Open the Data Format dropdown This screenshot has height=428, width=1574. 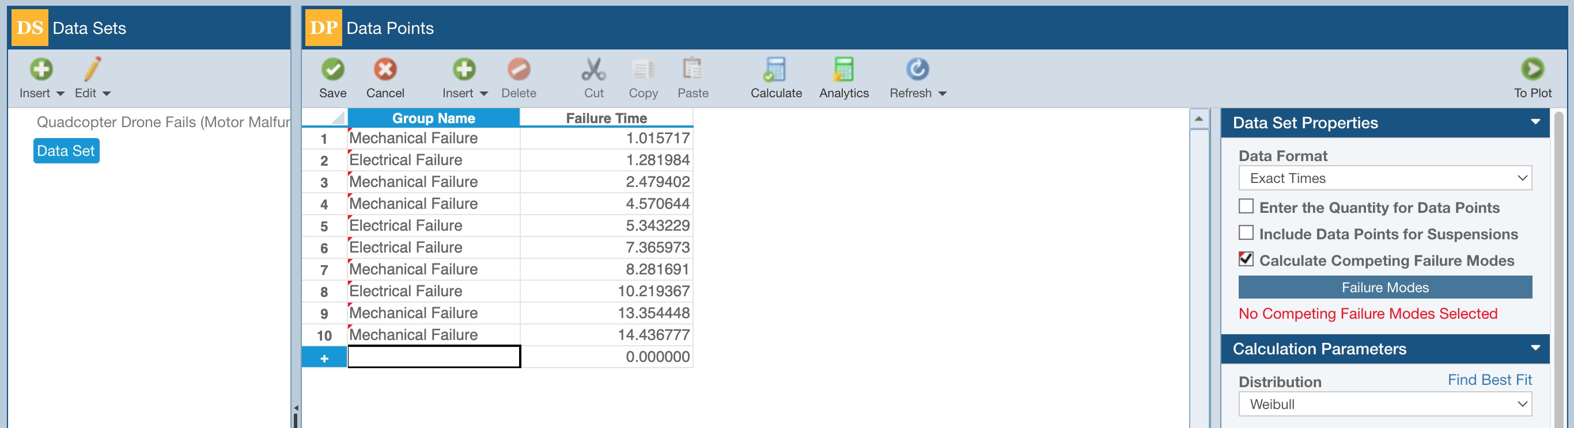1384,179
